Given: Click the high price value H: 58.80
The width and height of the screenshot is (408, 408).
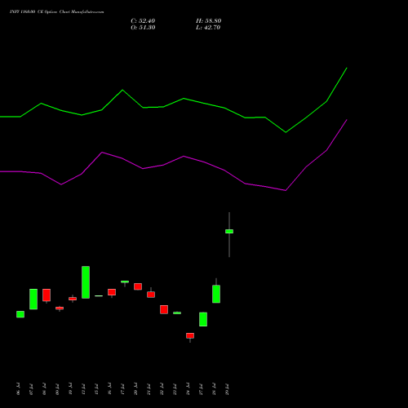Looking at the screenshot, I should point(209,21).
